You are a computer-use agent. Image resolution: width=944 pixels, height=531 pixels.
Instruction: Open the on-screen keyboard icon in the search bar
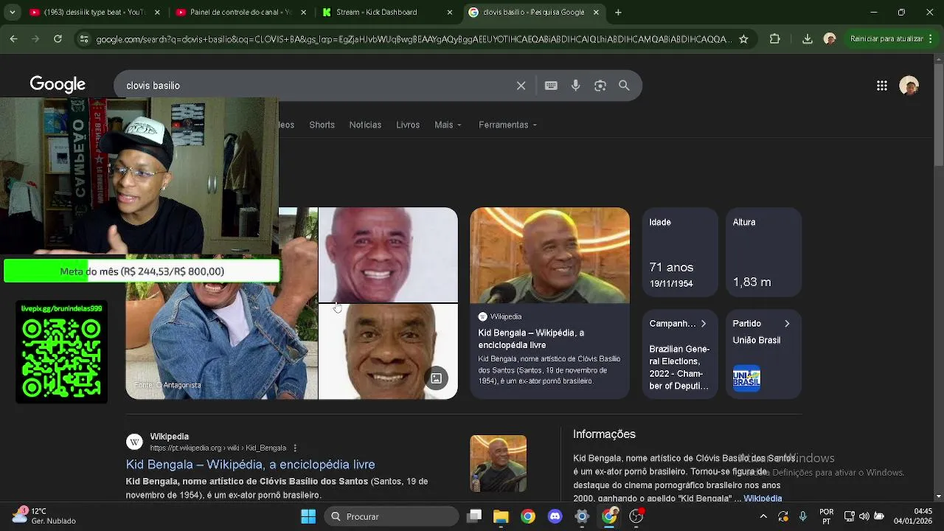tap(551, 86)
